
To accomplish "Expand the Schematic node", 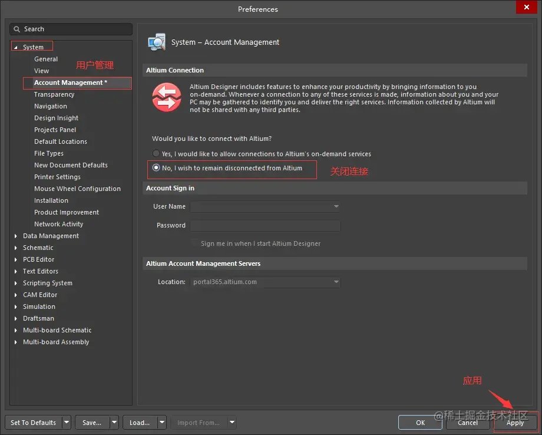I will pyautogui.click(x=15, y=248).
